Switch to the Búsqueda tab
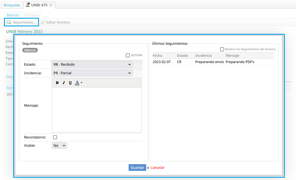The width and height of the screenshot is (296, 180). coord(12,5)
